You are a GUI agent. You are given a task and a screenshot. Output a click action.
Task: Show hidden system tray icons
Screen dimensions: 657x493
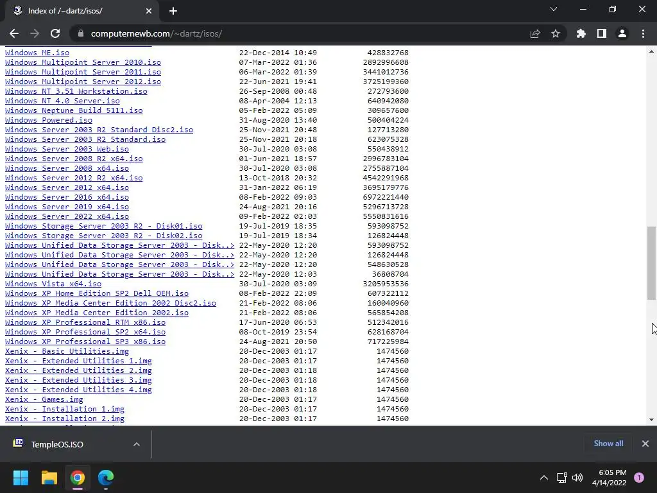point(544,478)
